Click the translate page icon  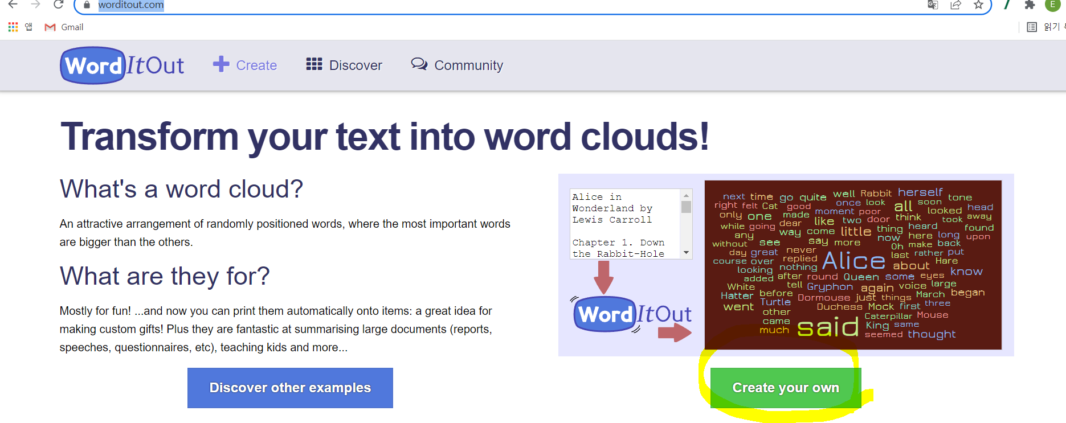click(933, 5)
